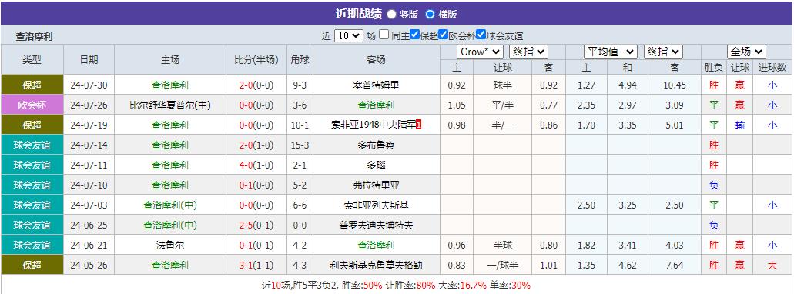Click the 查洛摩利 team name header
Image resolution: width=794 pixels, height=294 pixels.
pos(35,37)
